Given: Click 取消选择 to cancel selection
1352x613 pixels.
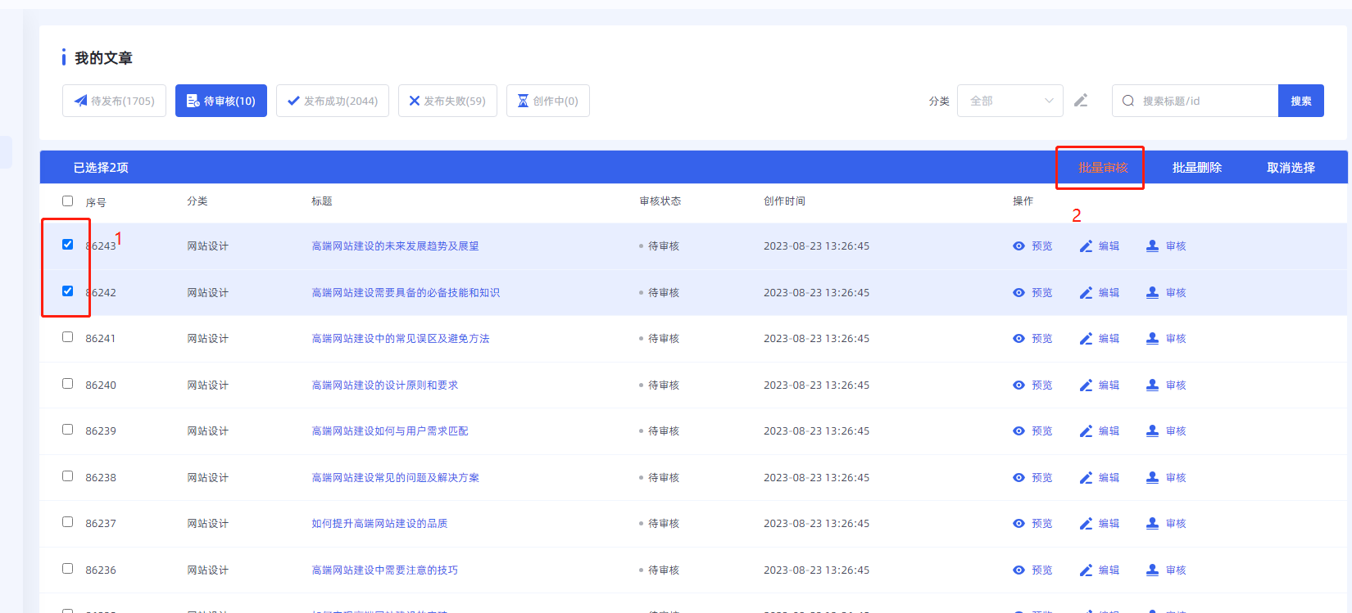Looking at the screenshot, I should pos(1291,168).
